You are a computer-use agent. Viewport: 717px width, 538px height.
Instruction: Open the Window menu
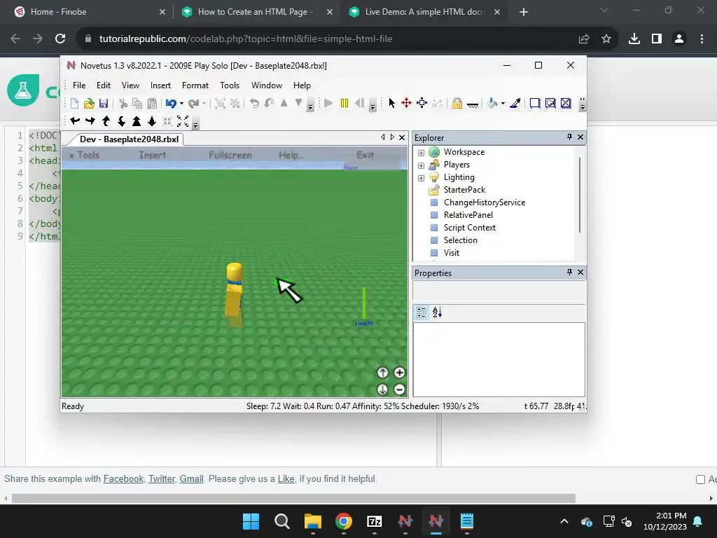click(267, 85)
